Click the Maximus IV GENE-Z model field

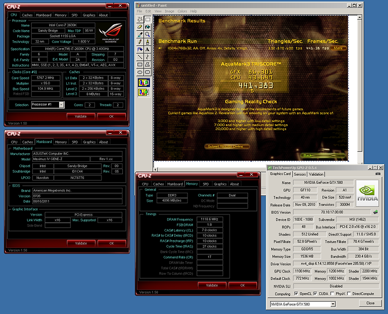click(x=61, y=159)
